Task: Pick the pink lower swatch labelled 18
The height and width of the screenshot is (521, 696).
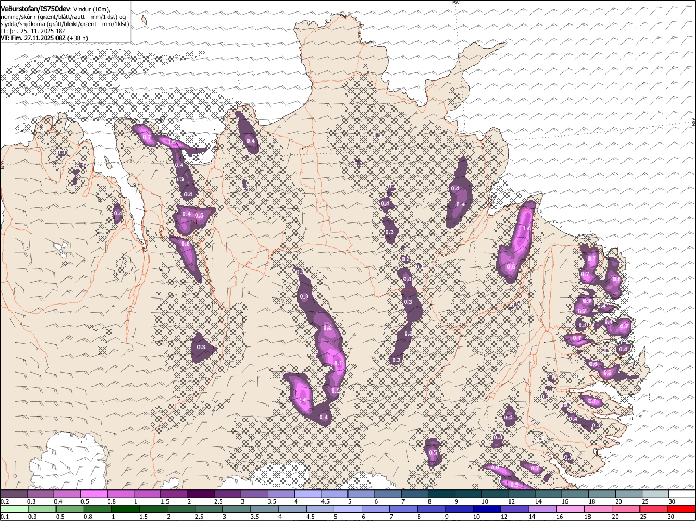Action: tap(599, 509)
